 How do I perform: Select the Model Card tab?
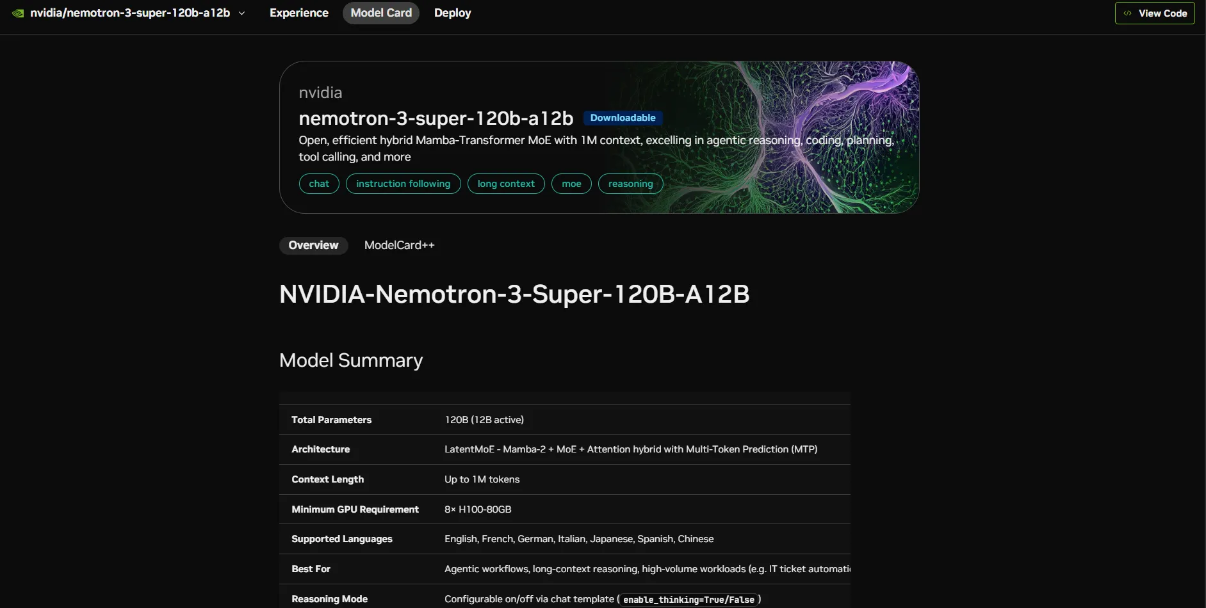tap(381, 13)
